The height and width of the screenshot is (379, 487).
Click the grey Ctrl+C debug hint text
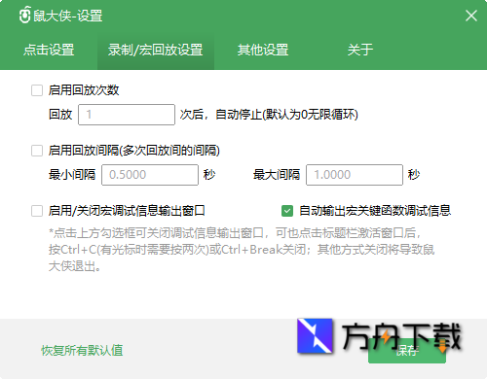(x=242, y=250)
